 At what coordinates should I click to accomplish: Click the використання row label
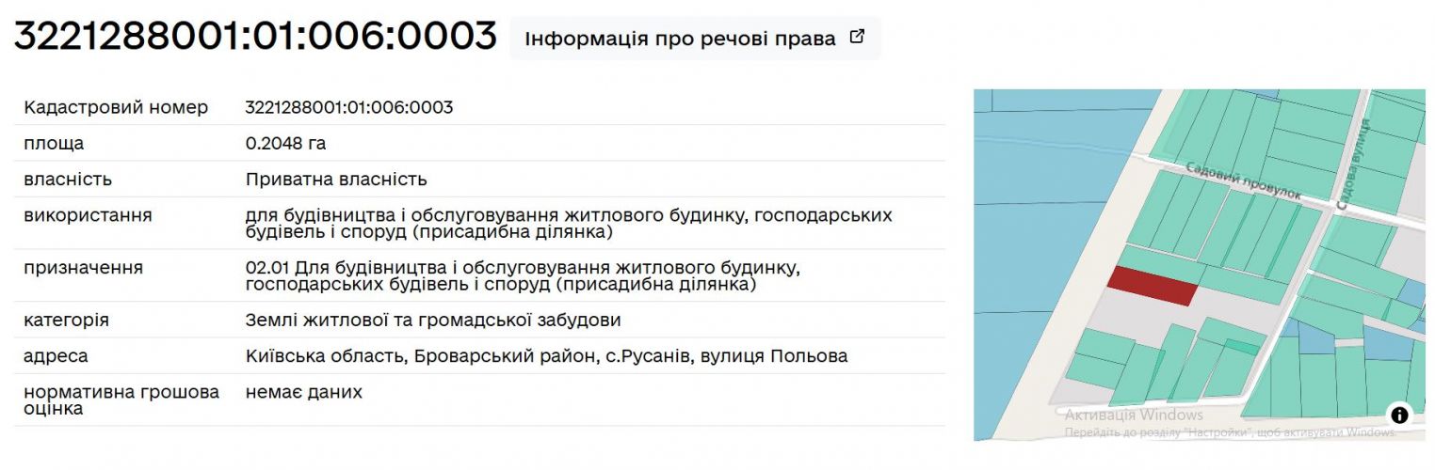(x=88, y=215)
